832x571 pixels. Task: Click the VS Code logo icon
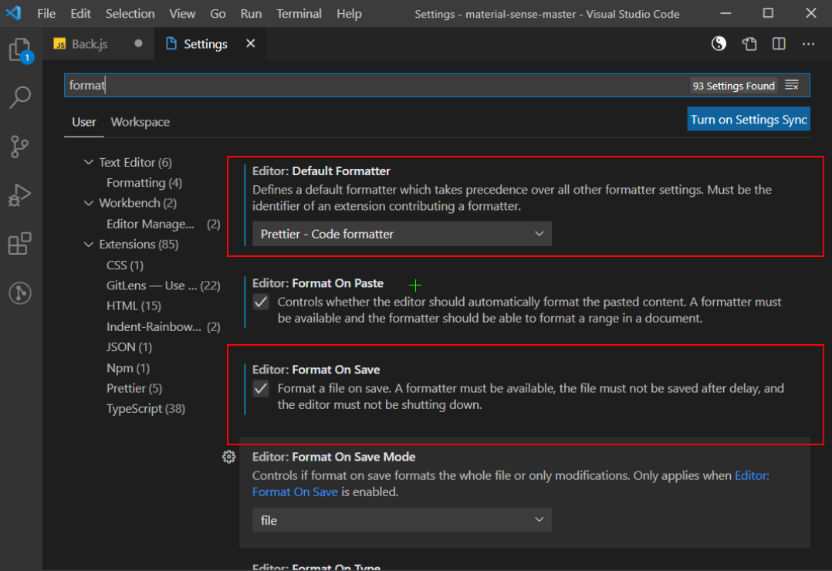tap(13, 13)
